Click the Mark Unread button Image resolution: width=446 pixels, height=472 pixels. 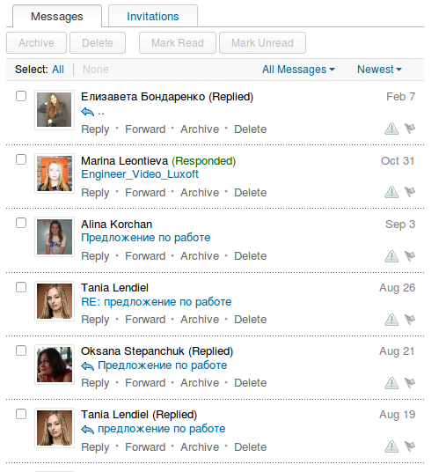[262, 43]
